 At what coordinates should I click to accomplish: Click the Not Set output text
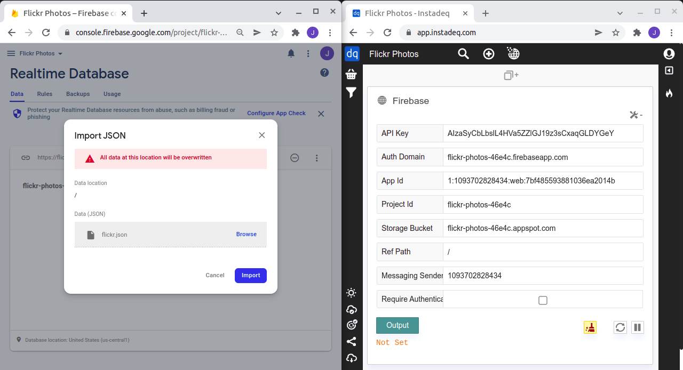392,343
